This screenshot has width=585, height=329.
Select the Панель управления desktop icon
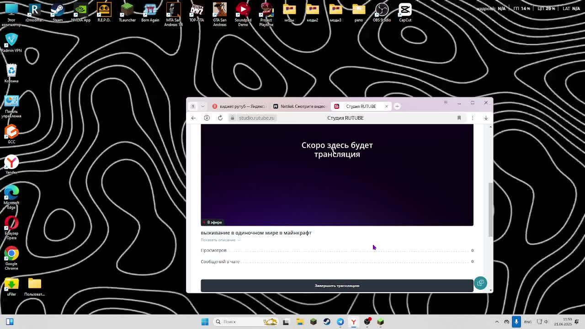point(11,106)
